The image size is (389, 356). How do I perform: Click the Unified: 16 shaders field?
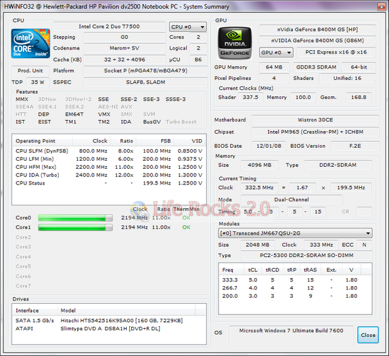[x=347, y=78]
